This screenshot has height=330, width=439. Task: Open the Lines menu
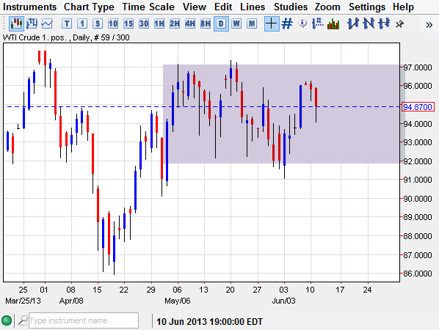253,7
